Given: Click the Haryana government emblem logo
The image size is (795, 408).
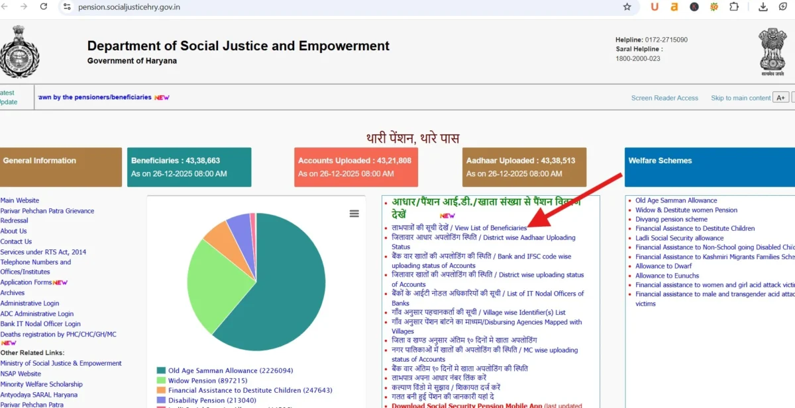Looking at the screenshot, I should [x=20, y=52].
